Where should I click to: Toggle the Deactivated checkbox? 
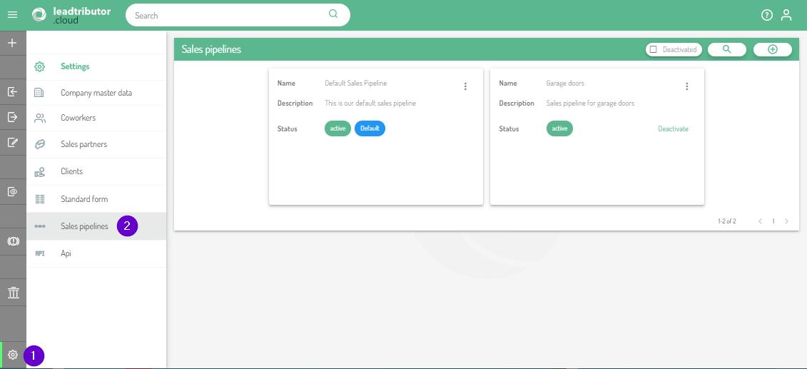coord(653,50)
